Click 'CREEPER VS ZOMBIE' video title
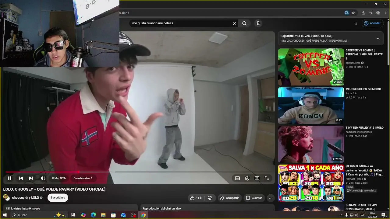Screen dimensions: 390x219 click(364, 54)
